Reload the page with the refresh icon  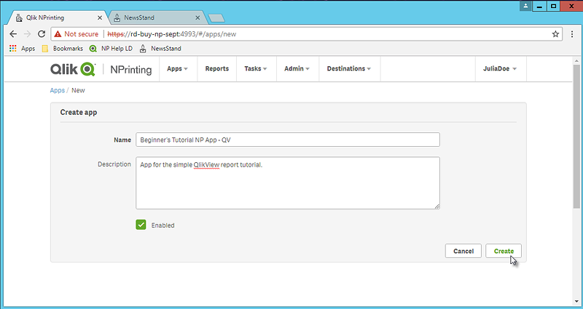pyautogui.click(x=42, y=33)
